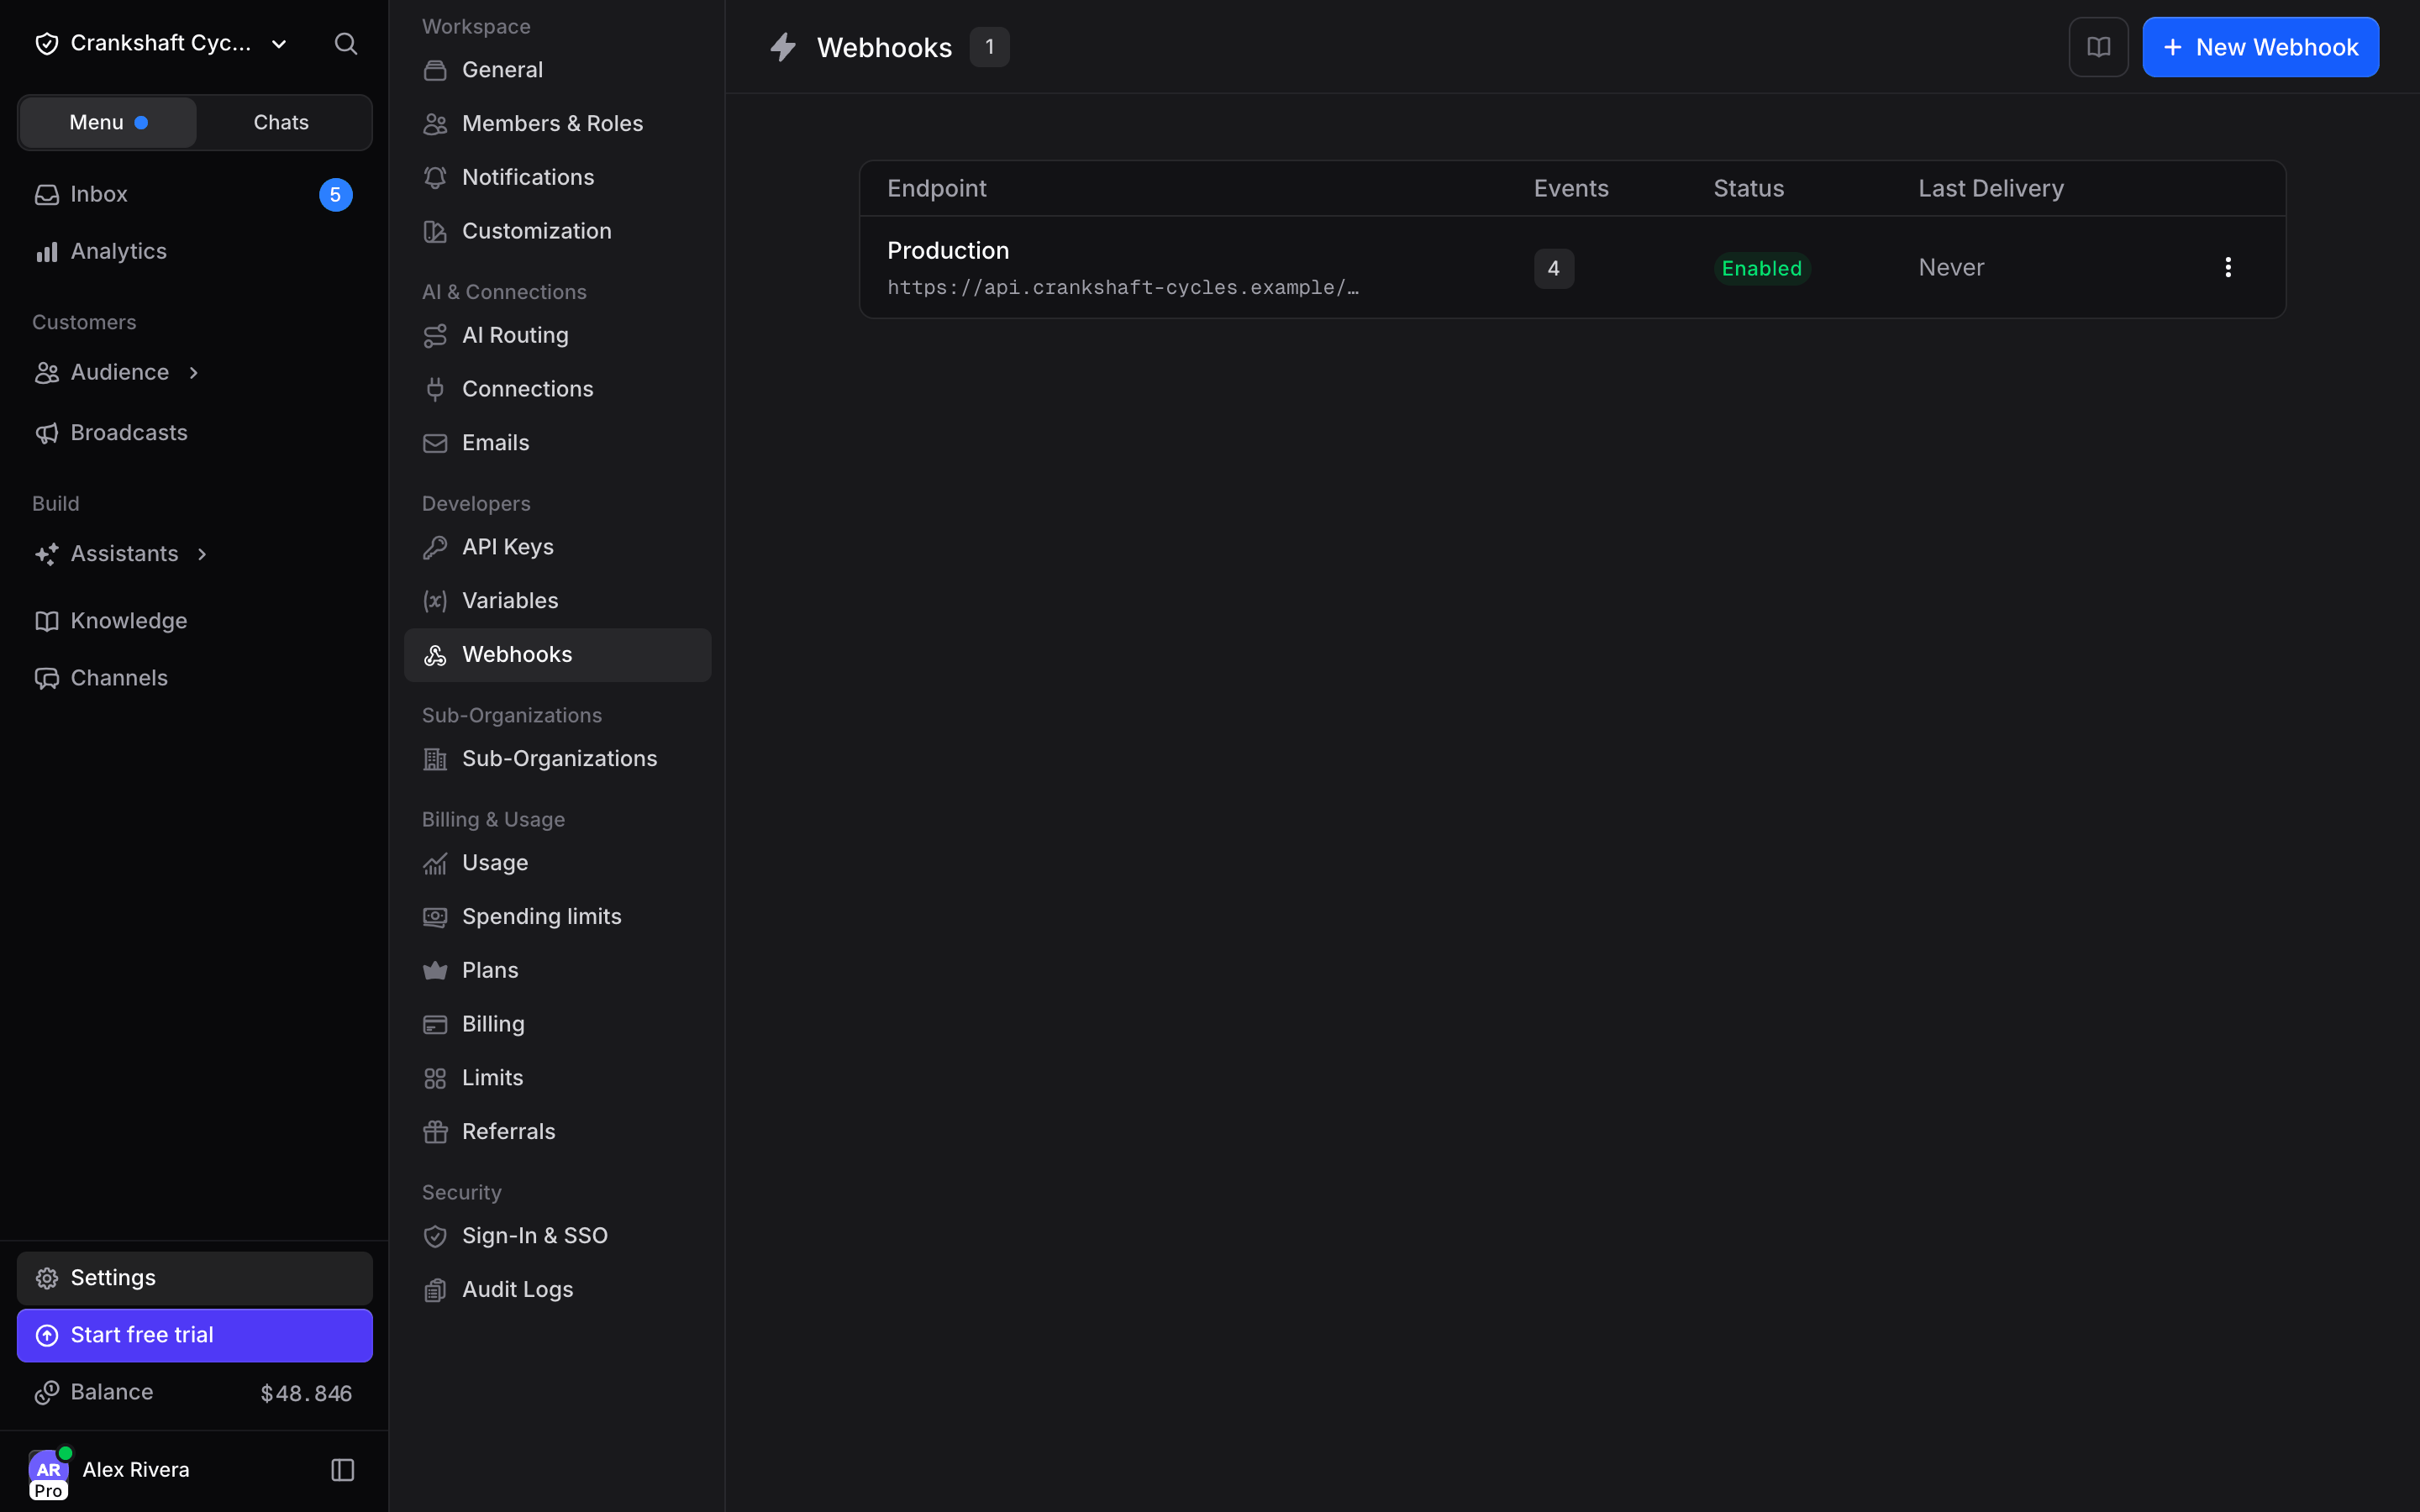The image size is (2420, 1512).
Task: Click the webhook endpoint URL text
Action: pos(1122,288)
